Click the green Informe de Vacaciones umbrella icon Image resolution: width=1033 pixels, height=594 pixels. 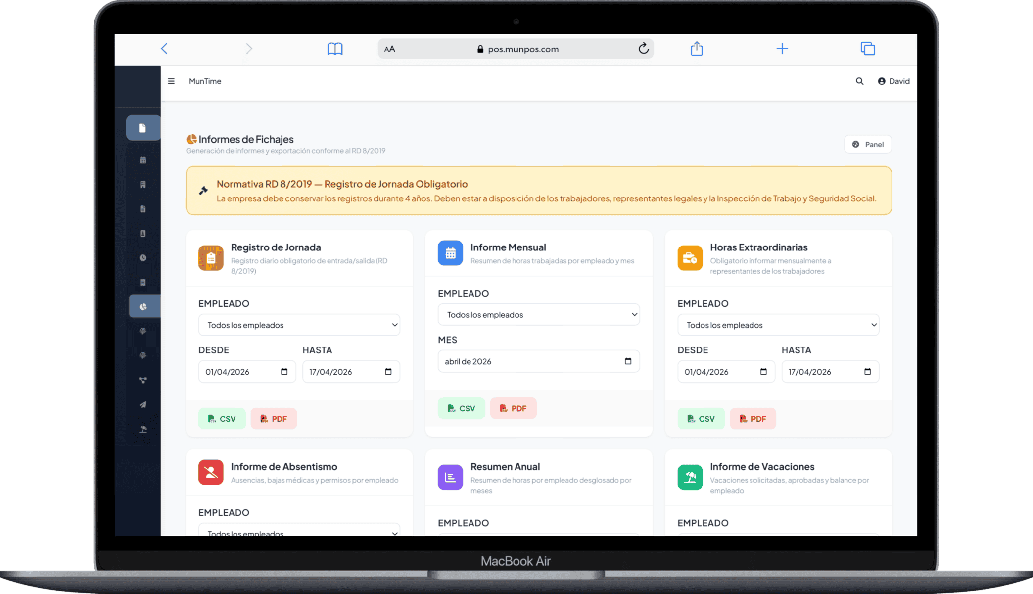[x=690, y=477]
